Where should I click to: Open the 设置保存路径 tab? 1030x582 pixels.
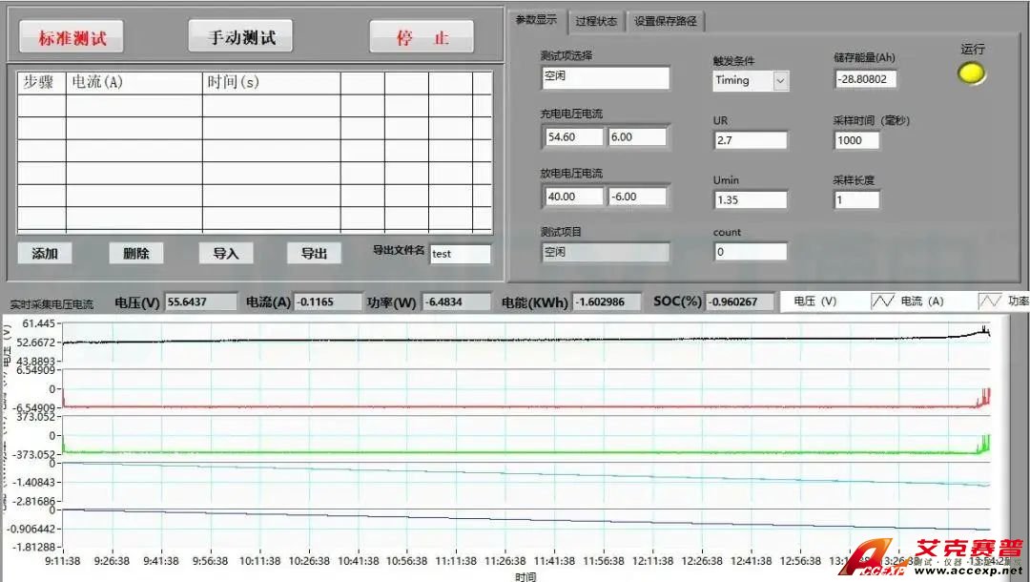point(665,21)
